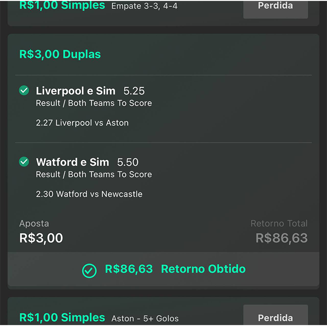Click the grey Retorno Total R$86,63 amount
Image resolution: width=327 pixels, height=326 pixels.
coord(281,238)
